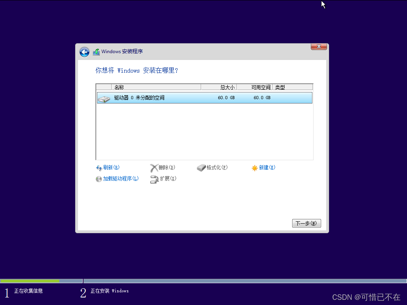Image resolution: width=407 pixels, height=305 pixels.
Task: Click the 名称 column header
Action: tap(119, 87)
